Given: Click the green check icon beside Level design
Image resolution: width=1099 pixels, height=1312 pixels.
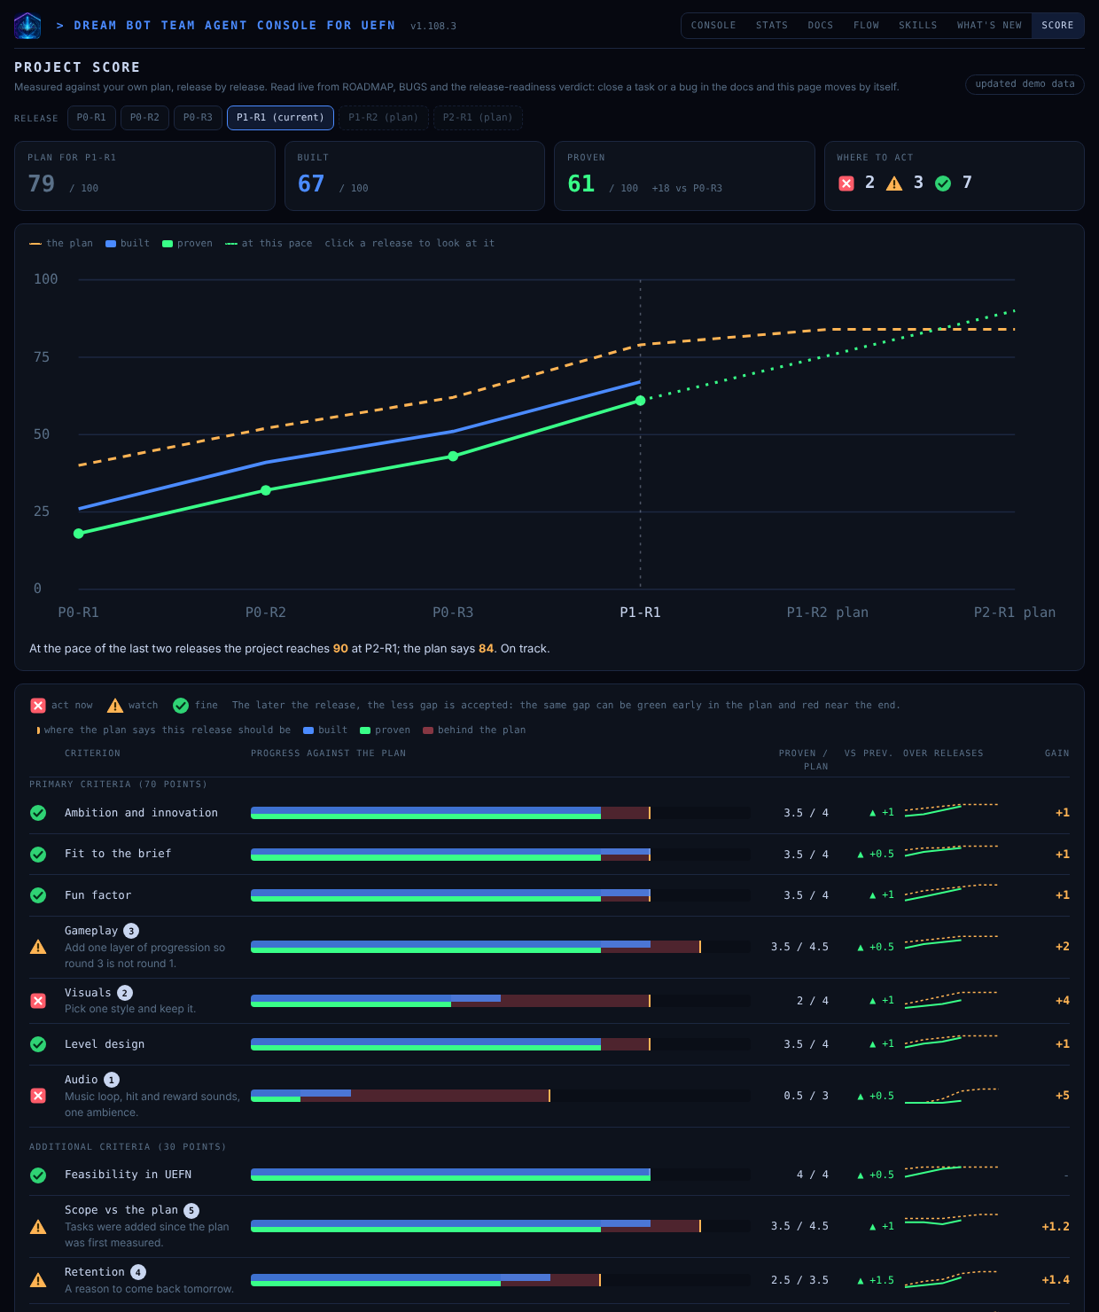Looking at the screenshot, I should (x=38, y=1044).
